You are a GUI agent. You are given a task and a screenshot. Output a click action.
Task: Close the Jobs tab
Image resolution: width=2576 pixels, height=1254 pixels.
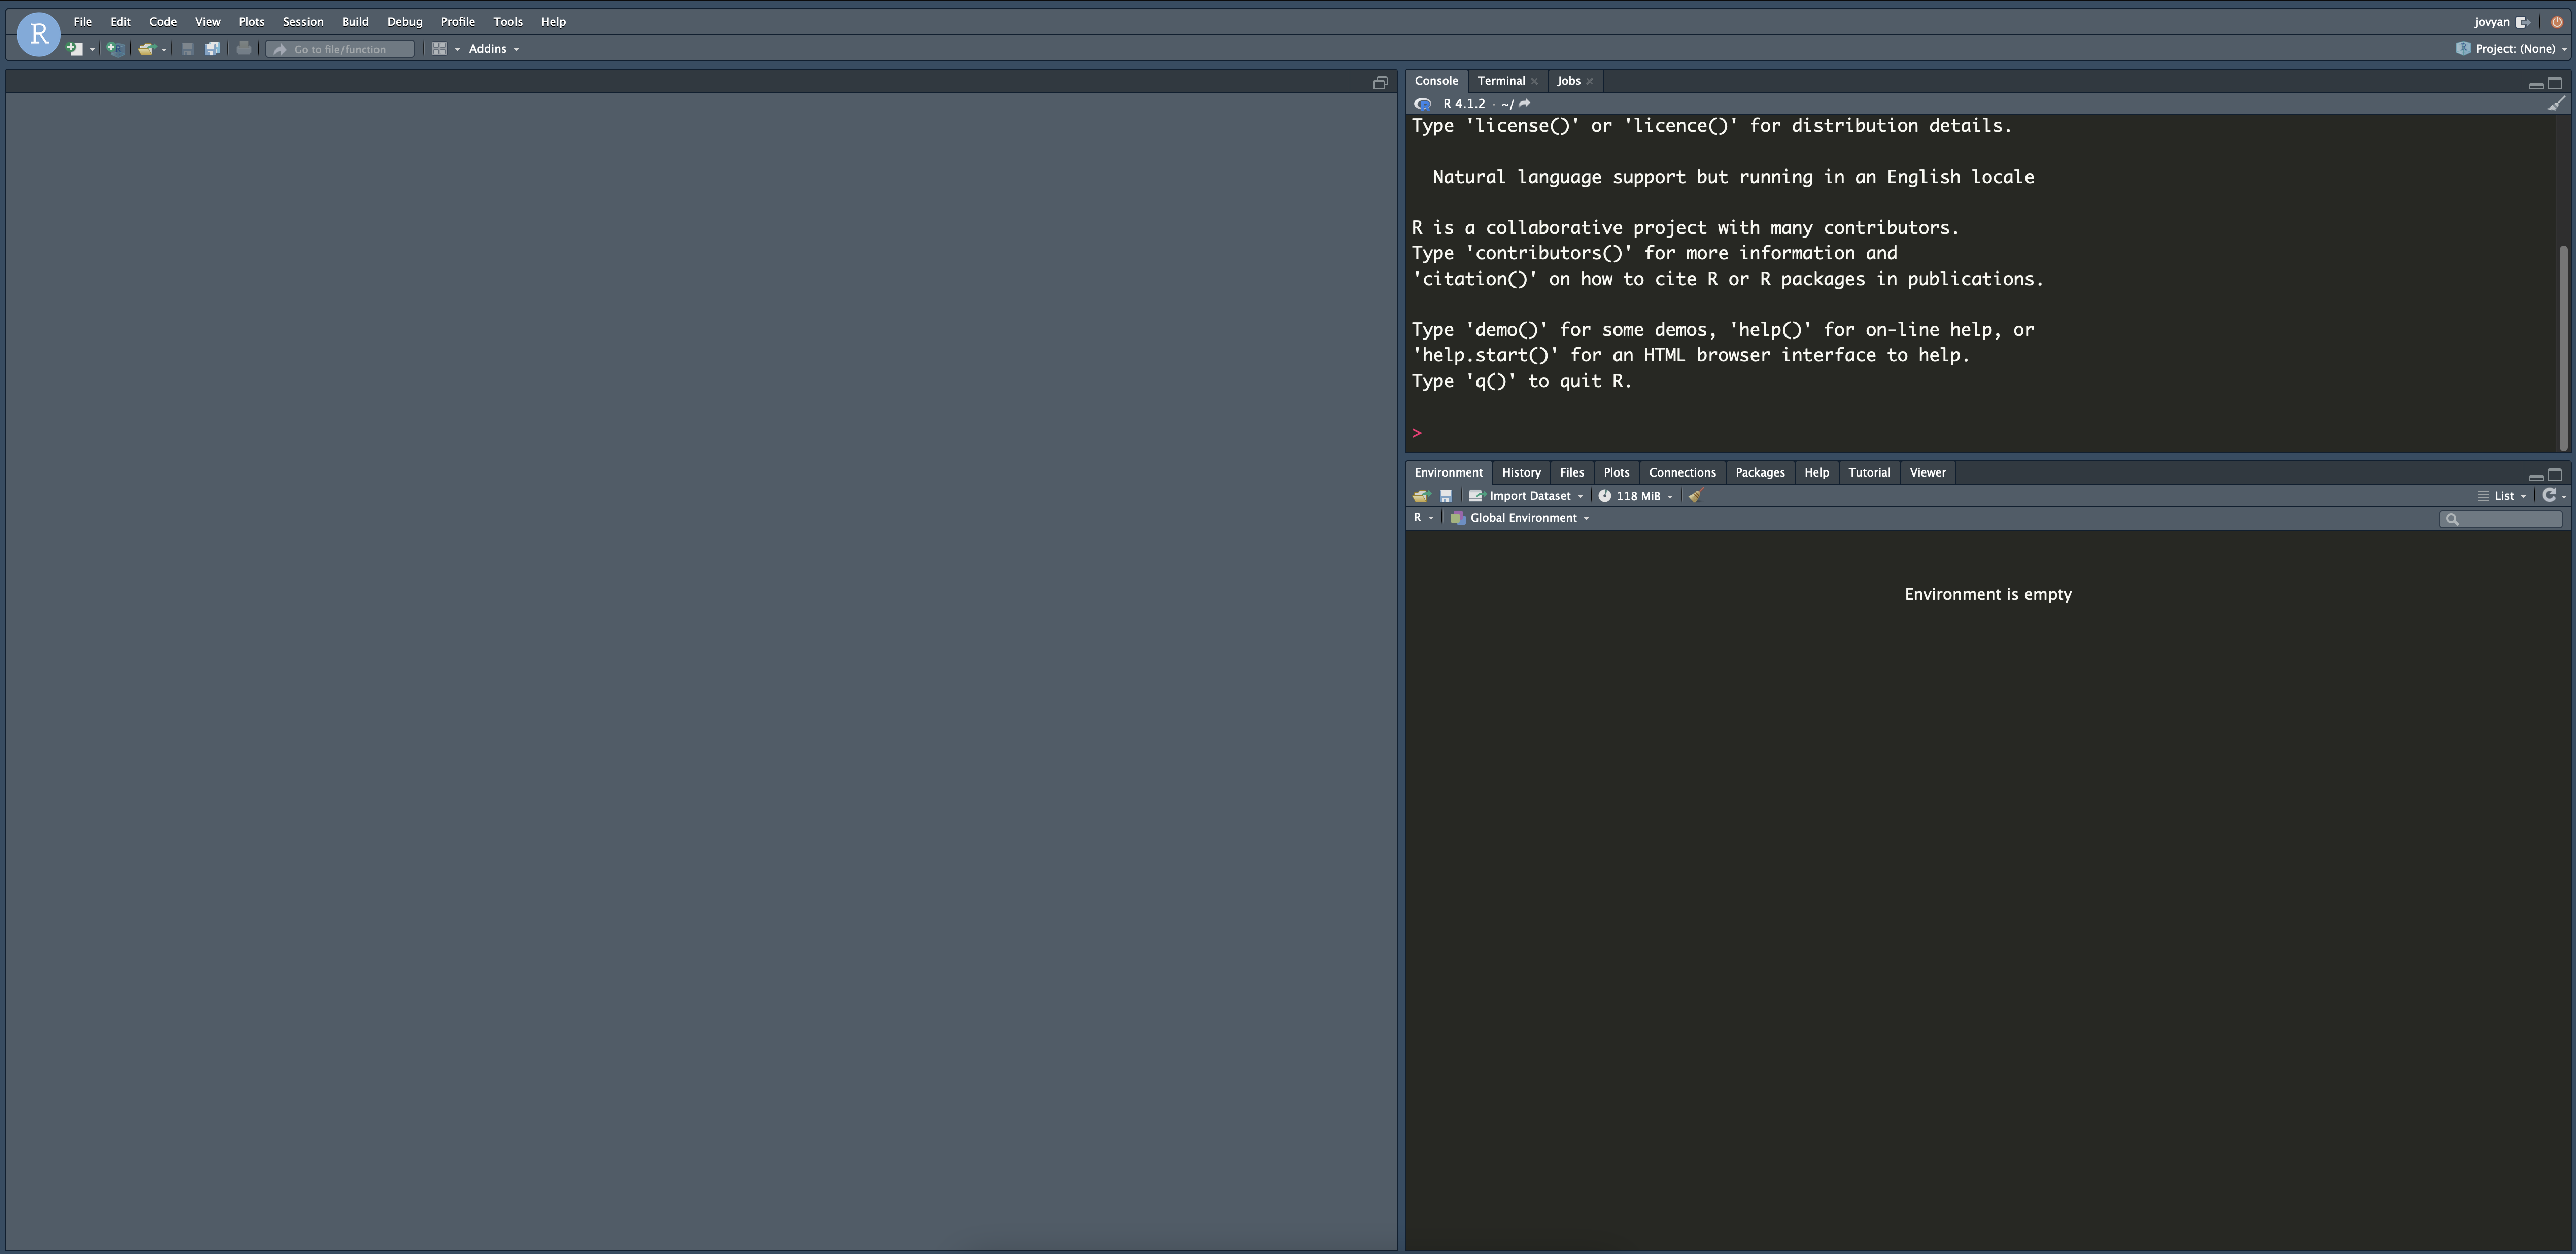click(x=1589, y=82)
